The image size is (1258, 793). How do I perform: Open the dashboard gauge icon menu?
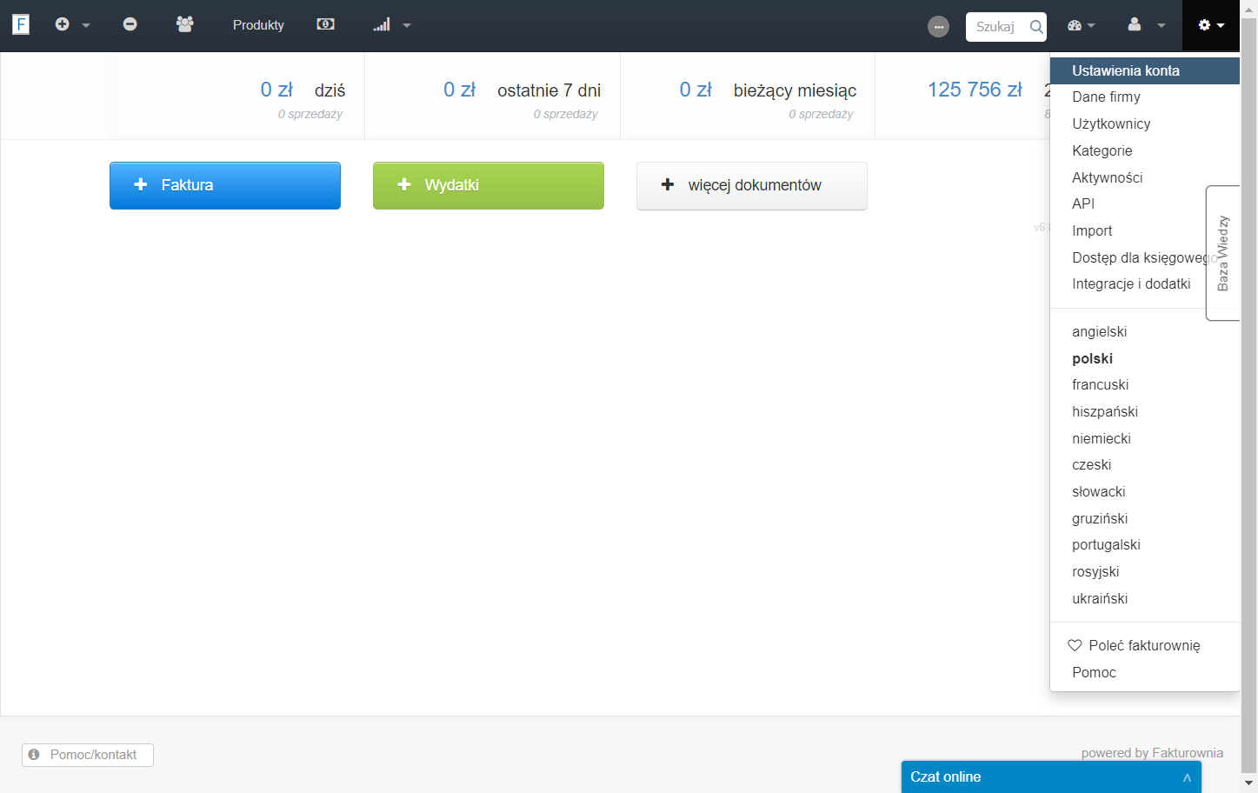click(x=1075, y=25)
